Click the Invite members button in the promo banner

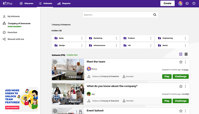(12, 107)
